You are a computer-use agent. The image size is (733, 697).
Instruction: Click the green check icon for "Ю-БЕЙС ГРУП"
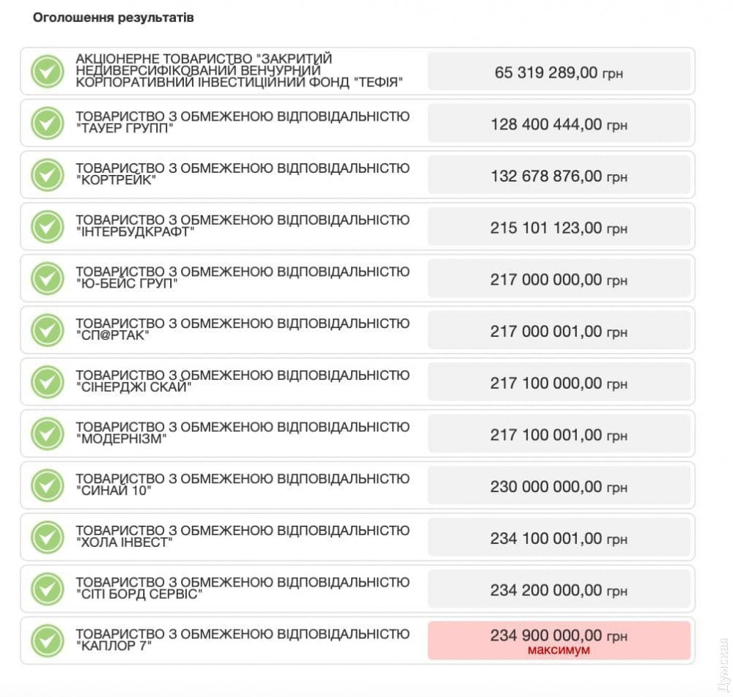point(48,279)
